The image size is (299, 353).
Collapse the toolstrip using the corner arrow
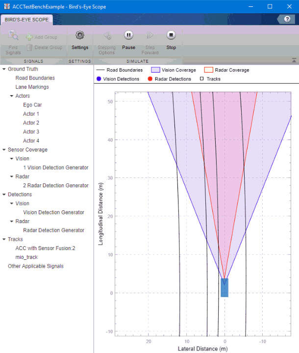[294, 61]
